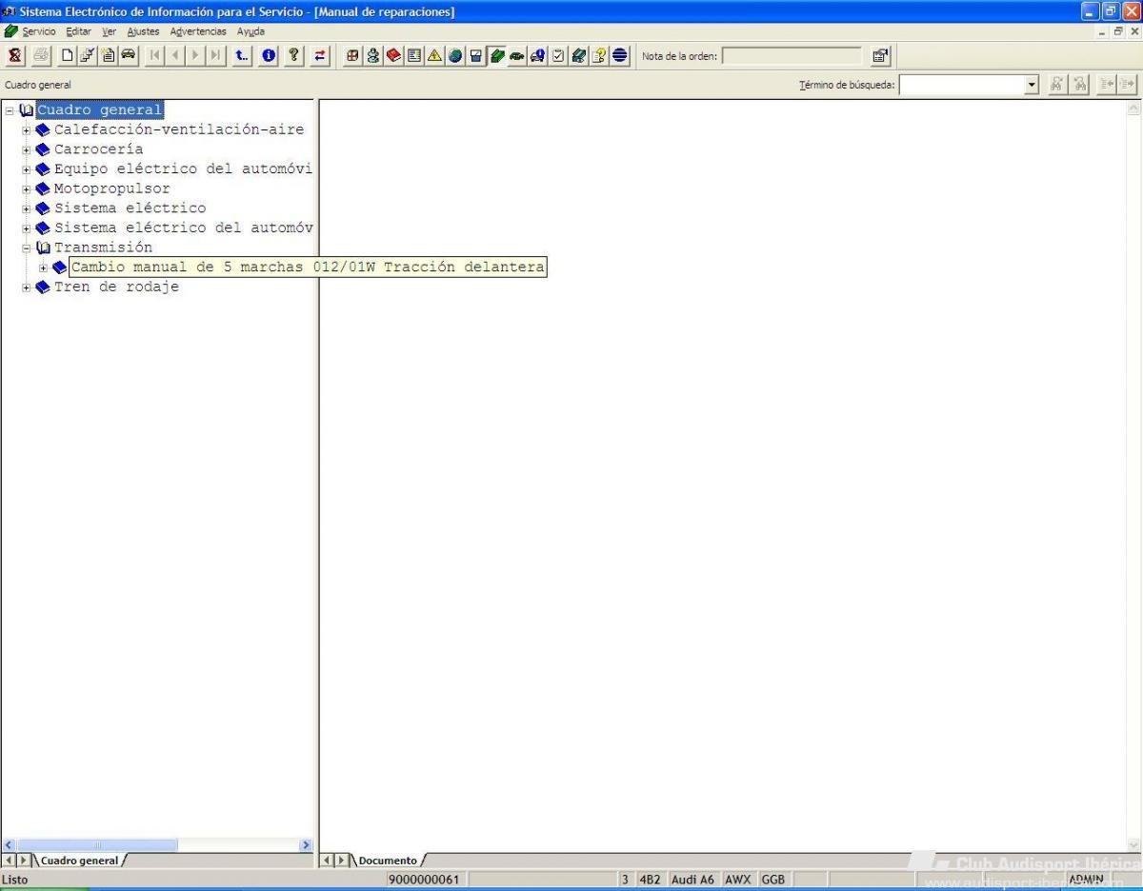Click the list sheet document icon
The image size is (1143, 891).
[414, 55]
